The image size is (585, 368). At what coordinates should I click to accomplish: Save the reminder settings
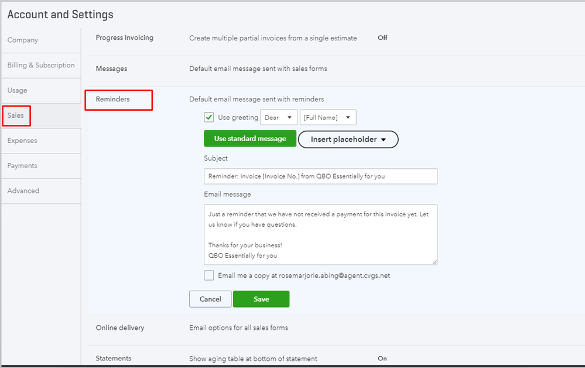(261, 299)
